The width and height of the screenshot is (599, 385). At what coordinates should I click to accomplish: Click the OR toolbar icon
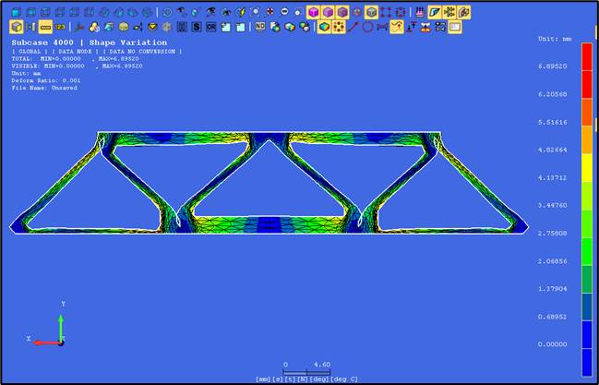point(210,27)
